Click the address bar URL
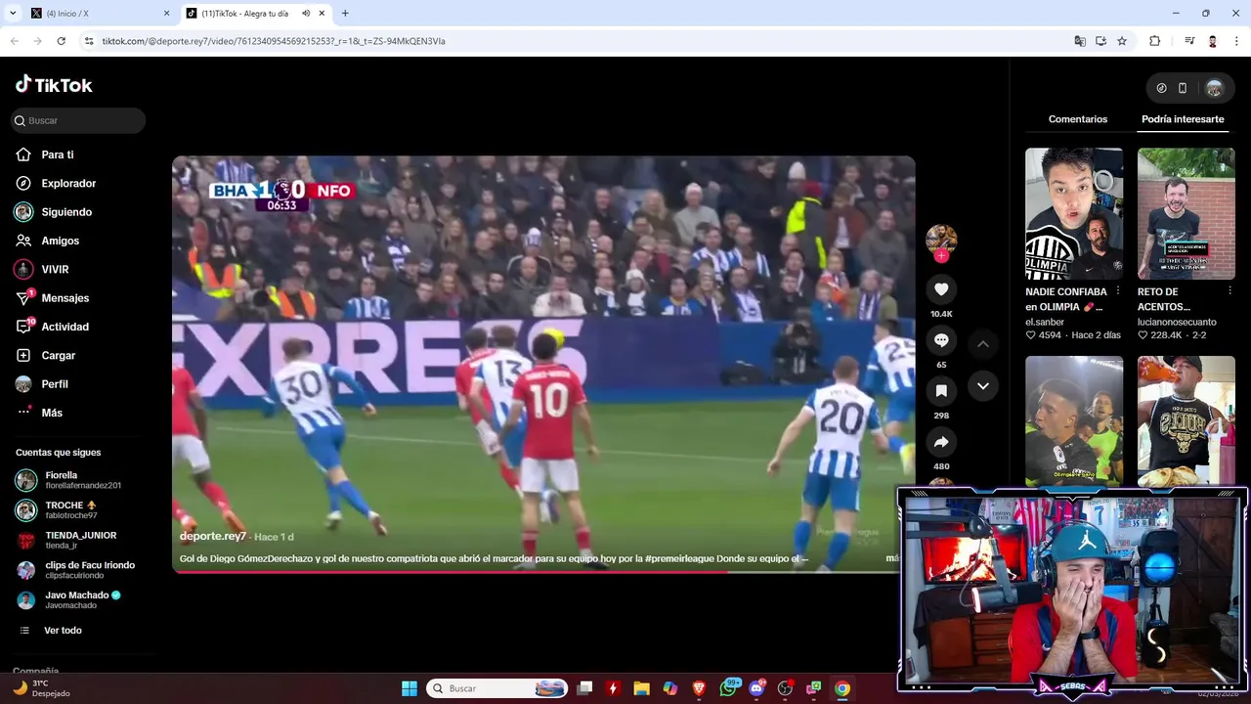The height and width of the screenshot is (704, 1251). tap(274, 41)
